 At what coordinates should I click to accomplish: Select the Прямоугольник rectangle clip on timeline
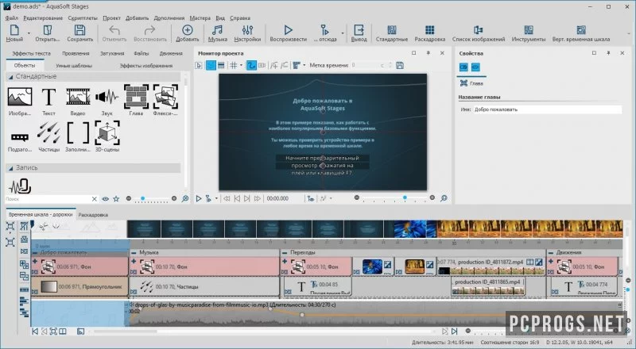click(79, 286)
